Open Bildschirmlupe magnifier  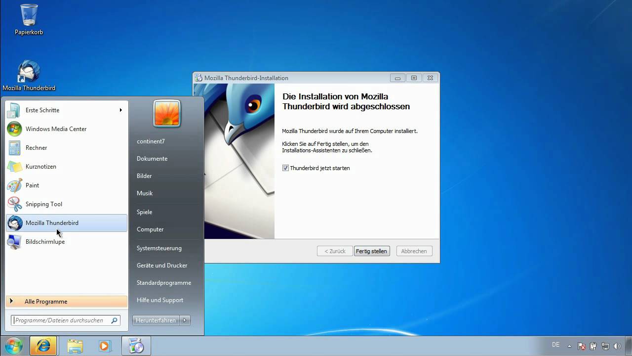tap(66, 242)
